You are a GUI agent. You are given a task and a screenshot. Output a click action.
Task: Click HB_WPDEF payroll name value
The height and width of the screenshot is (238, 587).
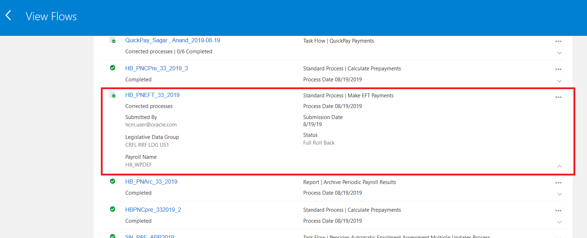coord(138,165)
